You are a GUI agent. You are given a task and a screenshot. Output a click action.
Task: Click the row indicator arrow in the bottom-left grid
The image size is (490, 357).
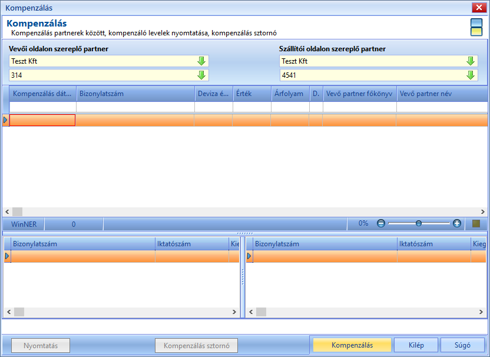click(x=7, y=256)
